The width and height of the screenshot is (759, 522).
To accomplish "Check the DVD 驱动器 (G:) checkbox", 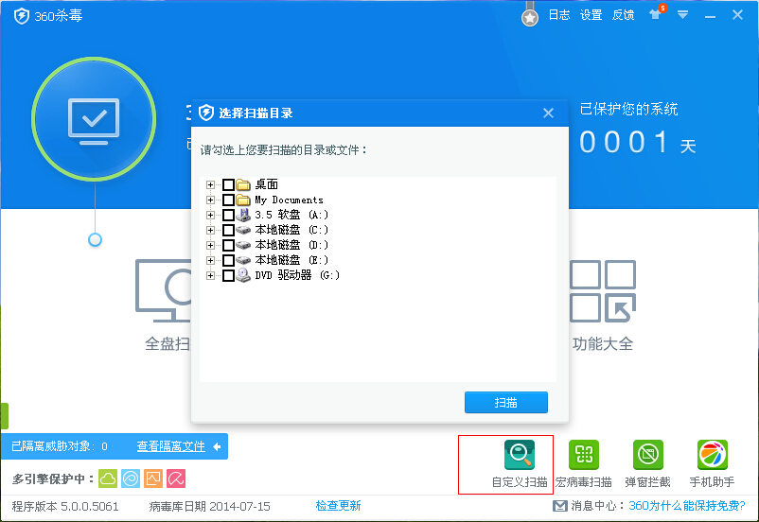I will (x=228, y=275).
